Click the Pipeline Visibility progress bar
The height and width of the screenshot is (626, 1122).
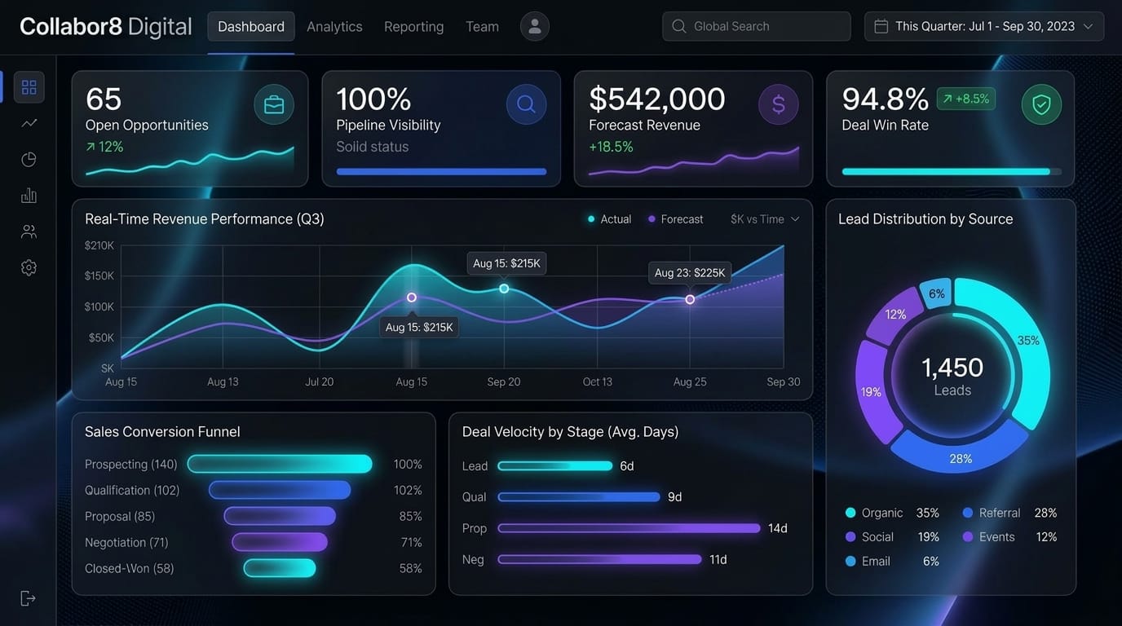click(441, 172)
